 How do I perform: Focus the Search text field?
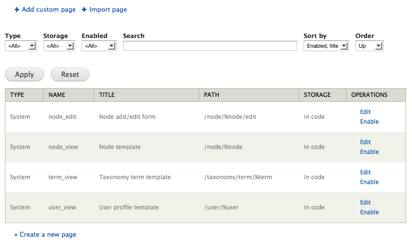[210, 46]
